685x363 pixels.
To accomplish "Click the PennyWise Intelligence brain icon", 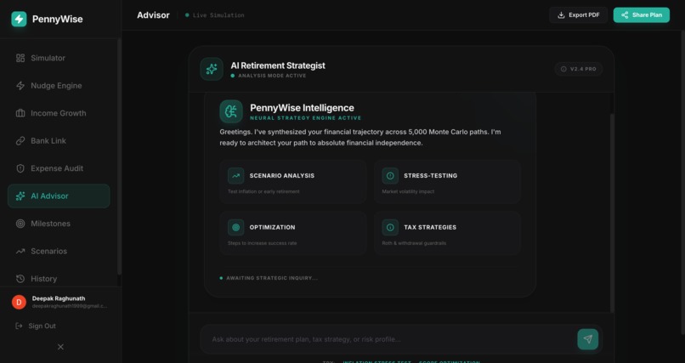I will point(231,111).
